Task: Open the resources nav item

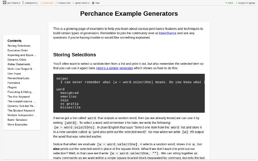Action: click(64, 3)
